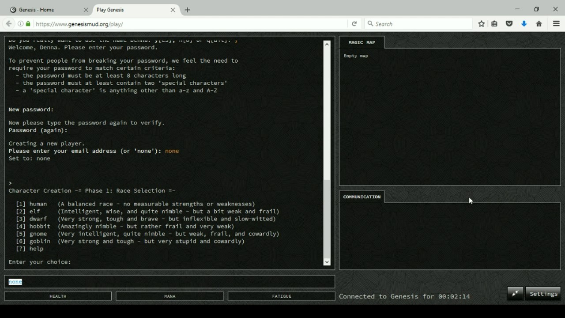Click the terminal scrollbar up arrow
Viewport: 565px width, 318px height.
click(x=327, y=44)
